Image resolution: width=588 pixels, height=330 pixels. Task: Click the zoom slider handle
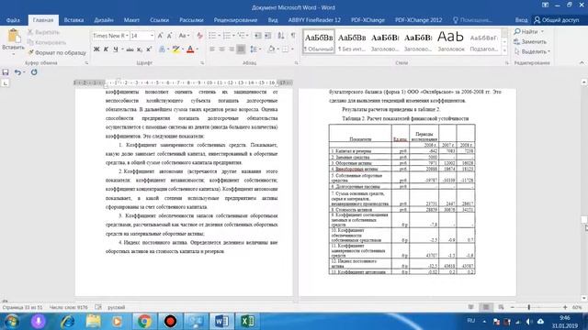pos(529,307)
